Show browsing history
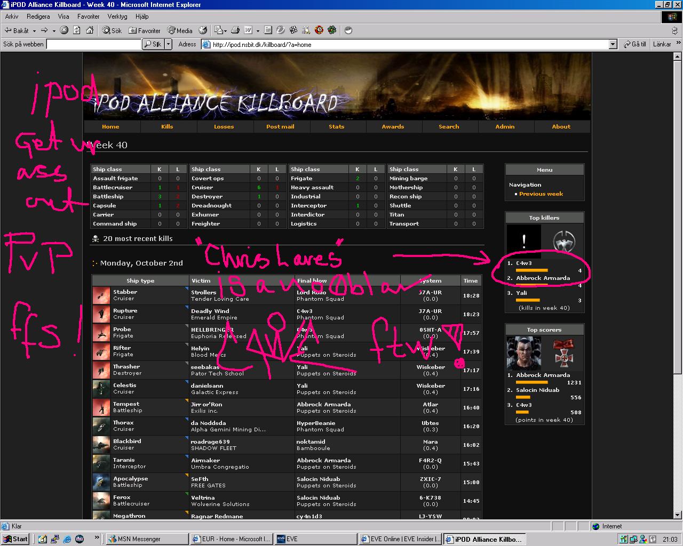The image size is (683, 546). (203, 30)
